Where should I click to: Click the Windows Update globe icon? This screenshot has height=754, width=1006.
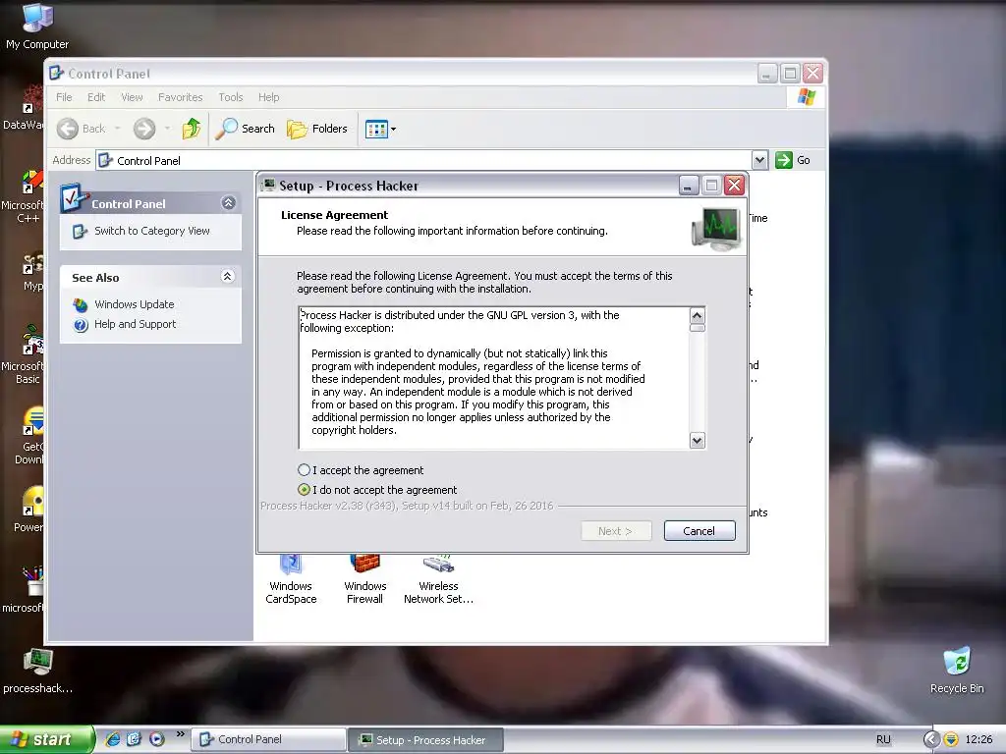click(x=81, y=305)
